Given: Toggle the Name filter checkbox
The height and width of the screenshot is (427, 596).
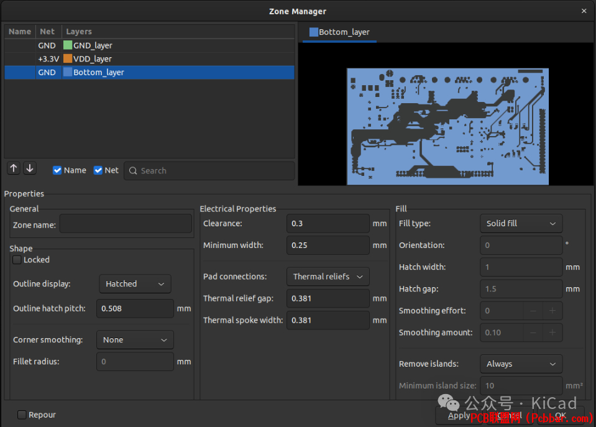Looking at the screenshot, I should (x=57, y=170).
